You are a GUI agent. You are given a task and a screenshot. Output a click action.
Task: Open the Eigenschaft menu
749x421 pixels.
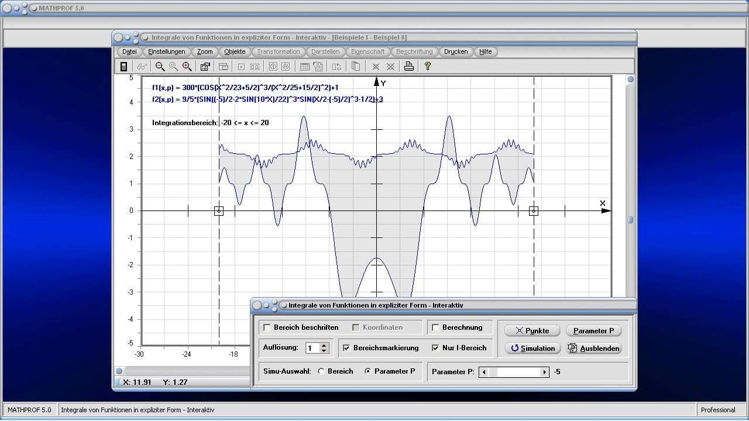(x=368, y=51)
